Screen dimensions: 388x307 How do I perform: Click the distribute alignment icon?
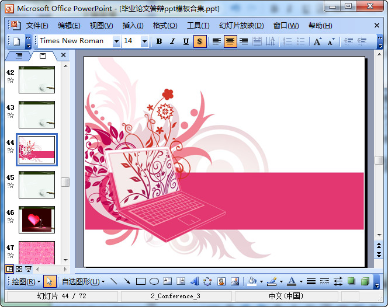[x=257, y=41]
